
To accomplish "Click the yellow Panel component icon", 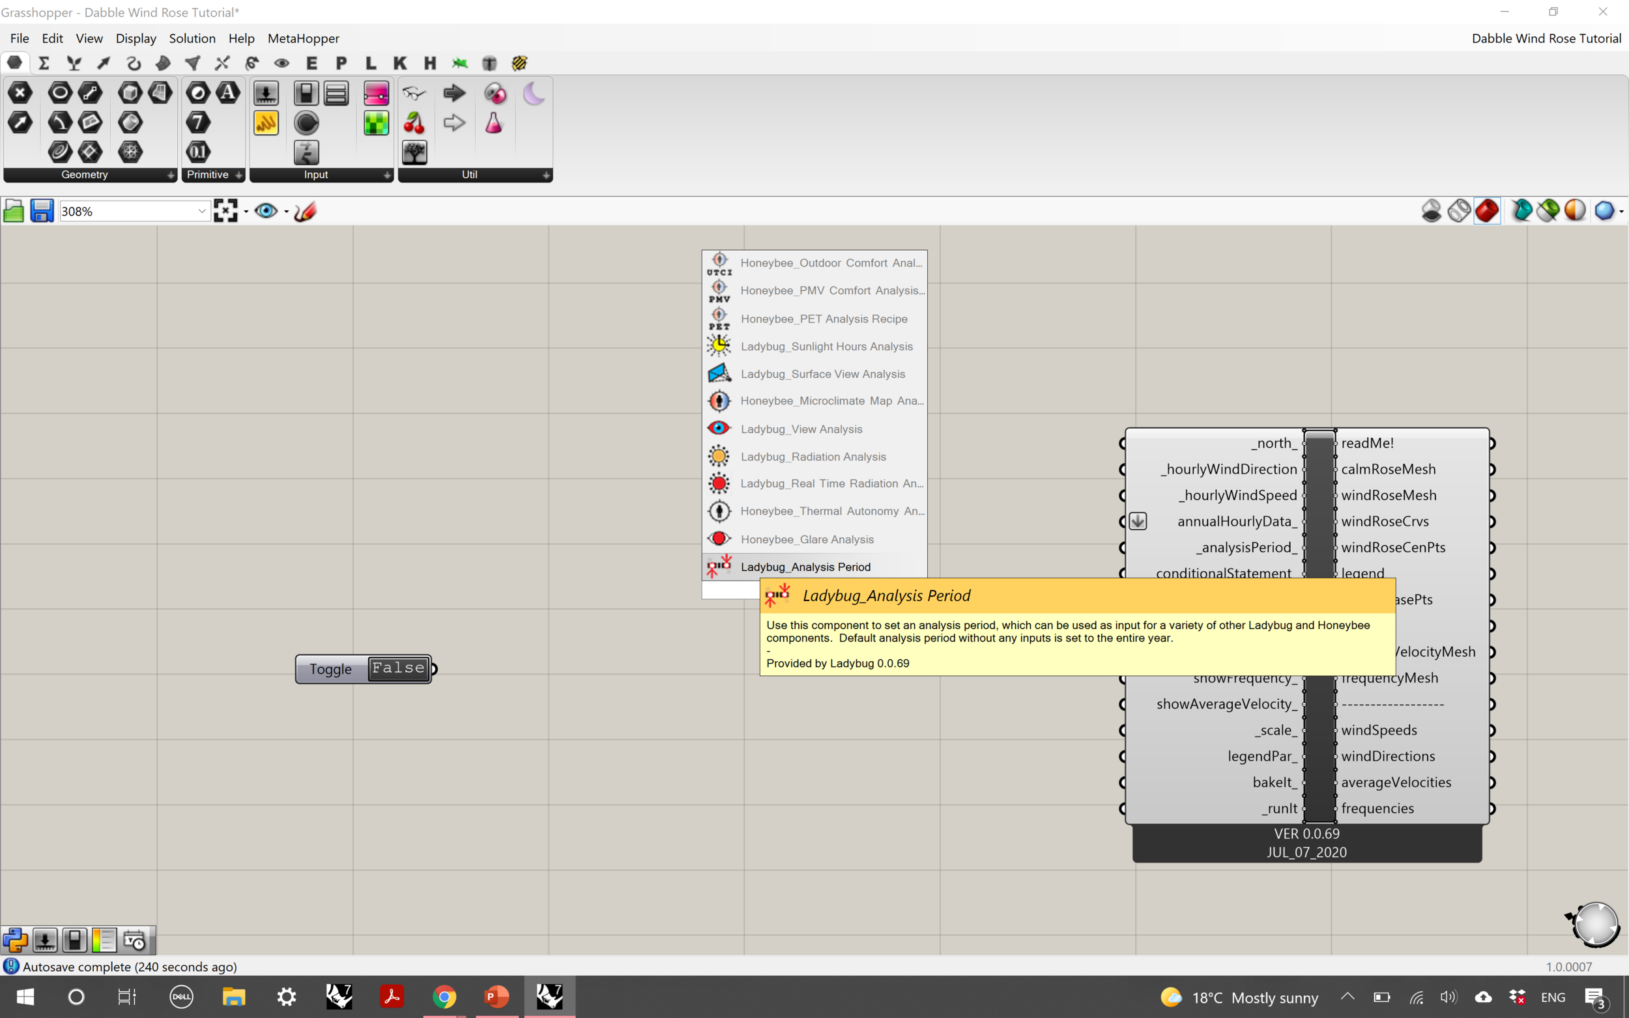I will coord(266,123).
